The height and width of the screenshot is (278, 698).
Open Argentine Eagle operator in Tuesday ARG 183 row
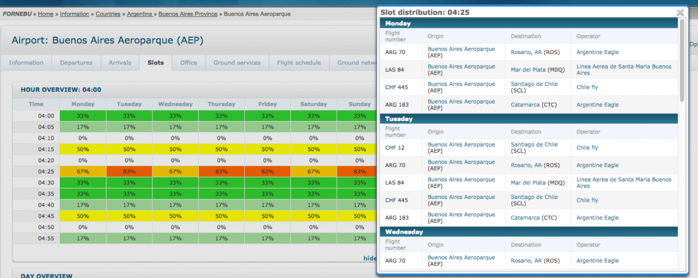point(597,218)
